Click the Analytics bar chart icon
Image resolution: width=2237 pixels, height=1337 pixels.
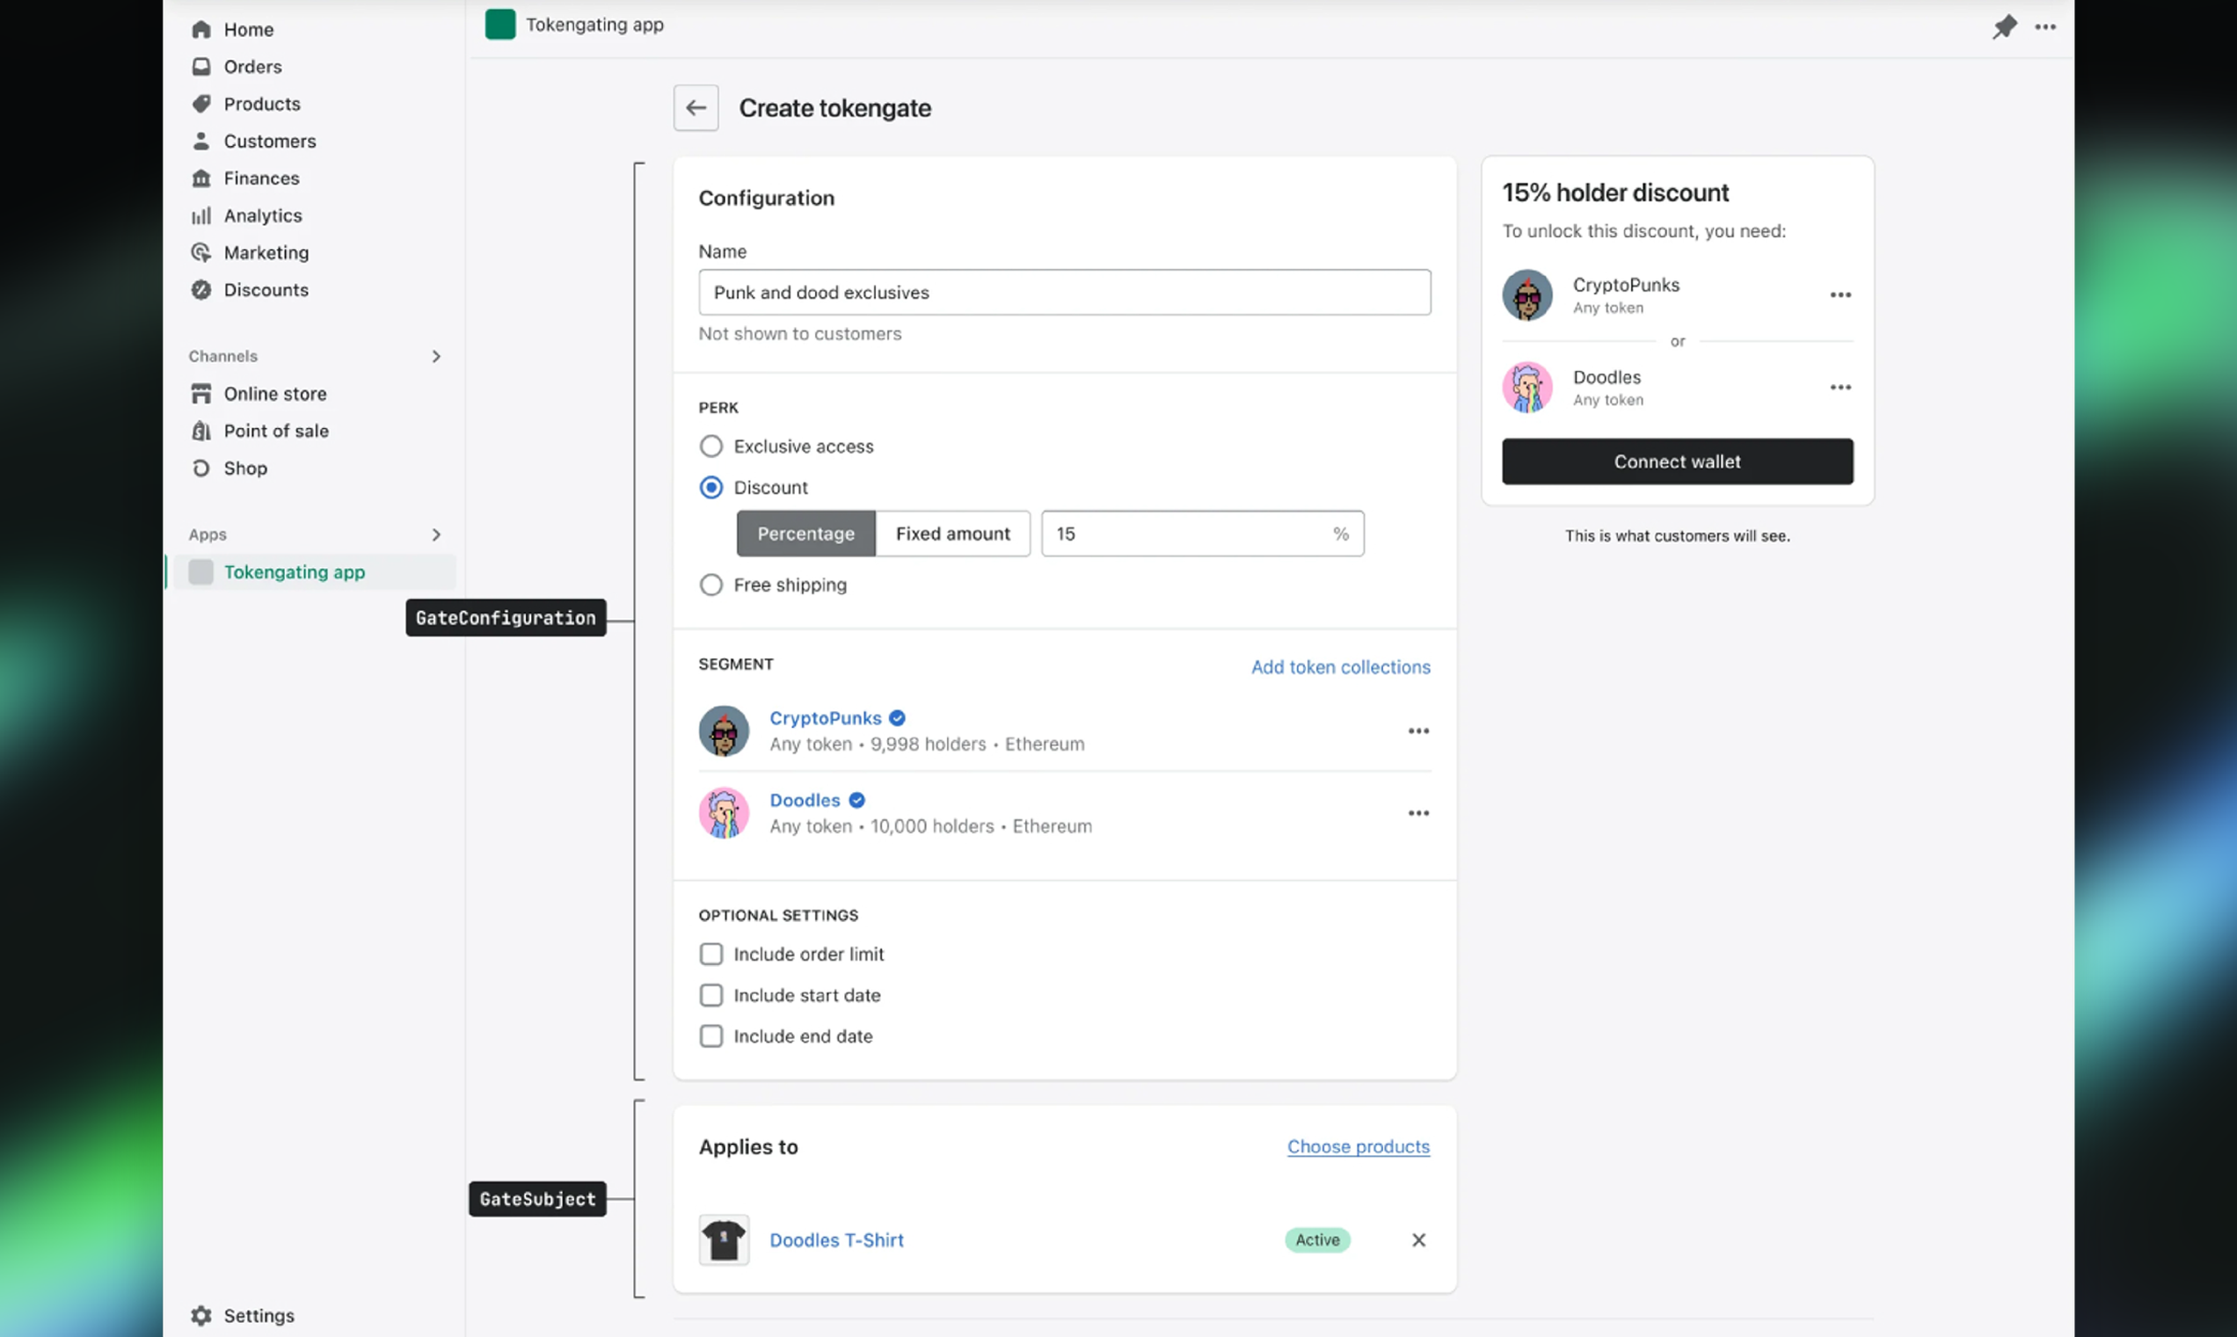click(x=201, y=215)
